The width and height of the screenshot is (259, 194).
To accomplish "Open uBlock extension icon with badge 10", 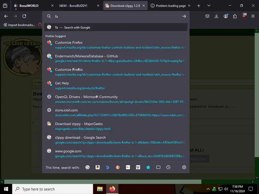I will point(244,16).
